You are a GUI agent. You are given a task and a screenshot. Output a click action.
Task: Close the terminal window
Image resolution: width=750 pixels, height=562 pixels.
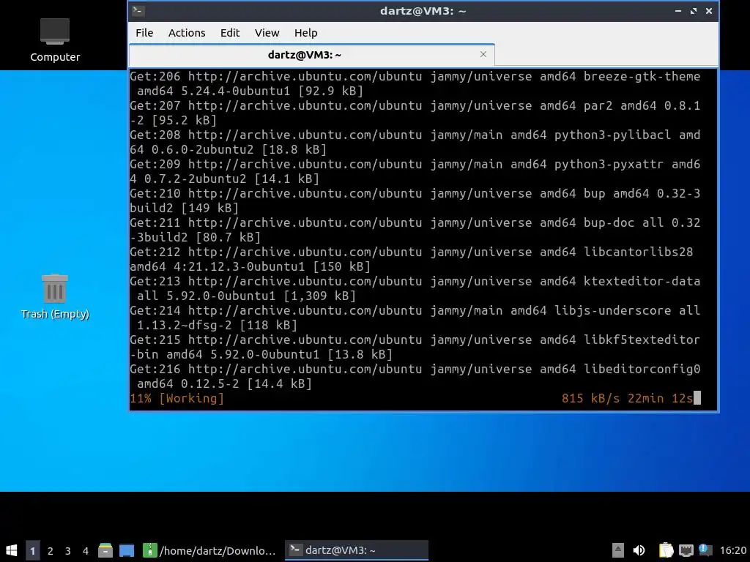(709, 10)
